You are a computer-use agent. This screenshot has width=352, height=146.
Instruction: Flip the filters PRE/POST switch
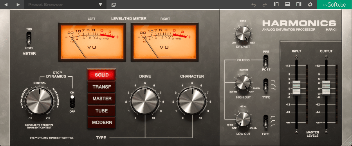click(266, 61)
